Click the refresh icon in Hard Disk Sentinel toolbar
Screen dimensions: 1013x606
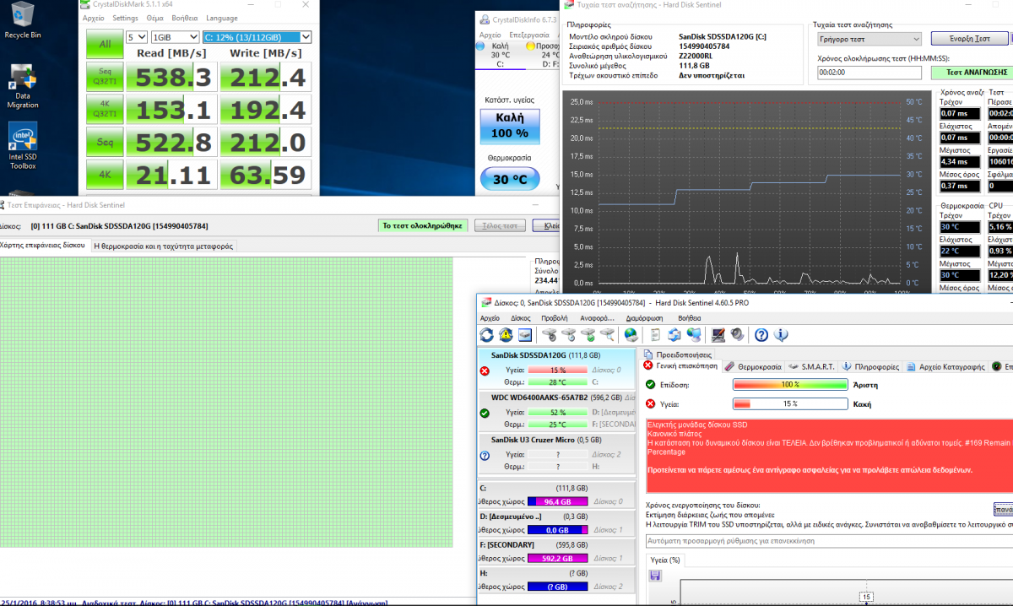[488, 335]
